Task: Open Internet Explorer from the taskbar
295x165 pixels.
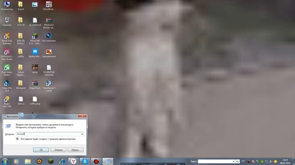Action: coord(62,161)
